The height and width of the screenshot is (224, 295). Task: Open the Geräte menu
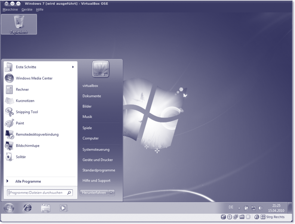tap(27, 9)
